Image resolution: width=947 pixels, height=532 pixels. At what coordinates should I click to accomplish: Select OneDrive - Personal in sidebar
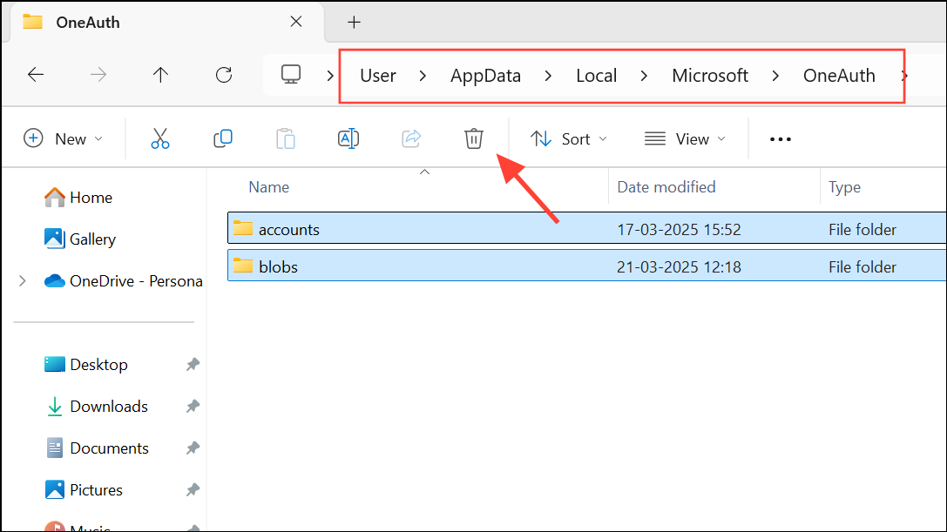123,280
